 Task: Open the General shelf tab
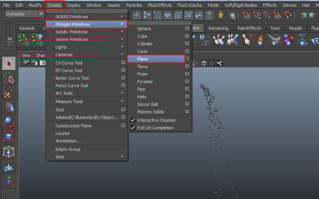[x=27, y=28]
